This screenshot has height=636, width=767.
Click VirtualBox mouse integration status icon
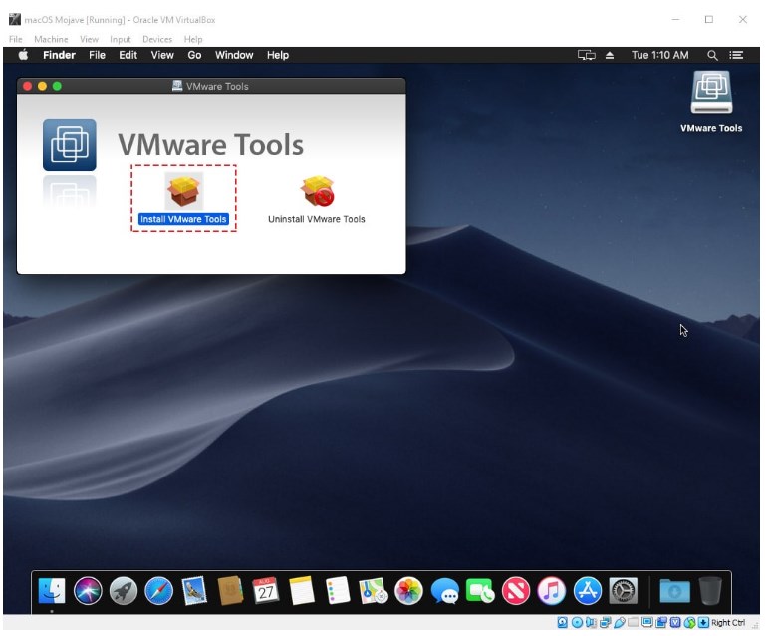[x=689, y=622]
